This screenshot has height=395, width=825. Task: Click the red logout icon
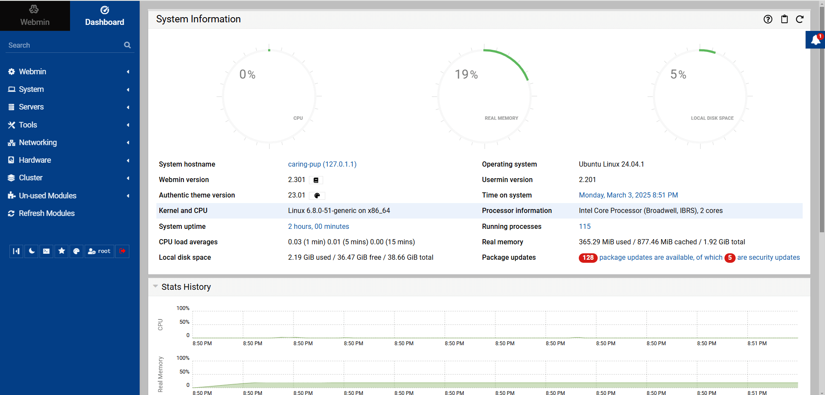tap(122, 251)
